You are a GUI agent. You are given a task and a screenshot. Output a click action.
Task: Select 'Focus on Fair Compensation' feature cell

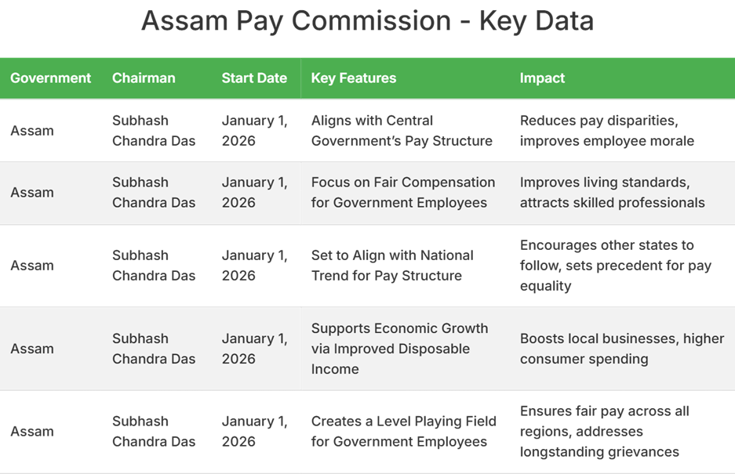[x=402, y=193]
